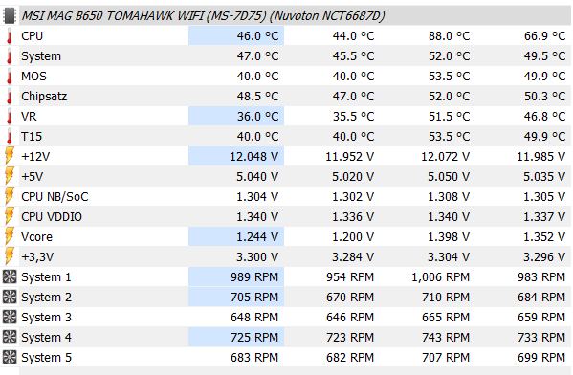
Task: Click the highlighted Vcore value 1.244 V
Action: 257,237
